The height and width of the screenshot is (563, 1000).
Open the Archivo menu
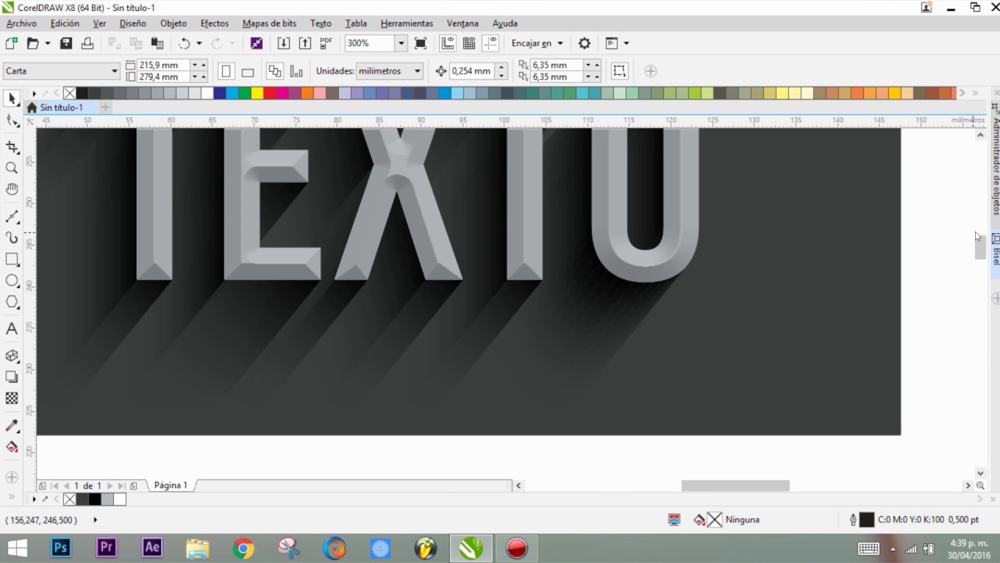[x=22, y=23]
